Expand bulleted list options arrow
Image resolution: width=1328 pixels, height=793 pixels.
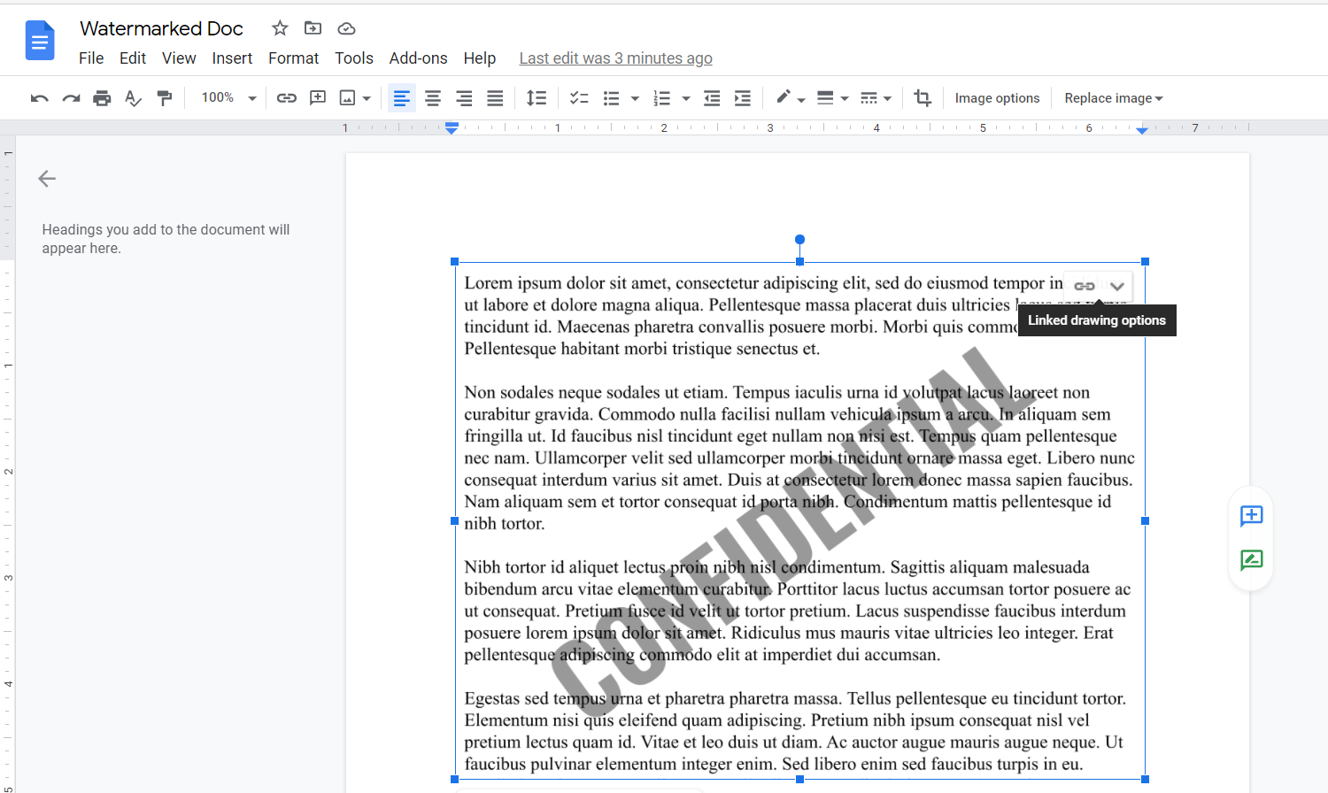635,98
